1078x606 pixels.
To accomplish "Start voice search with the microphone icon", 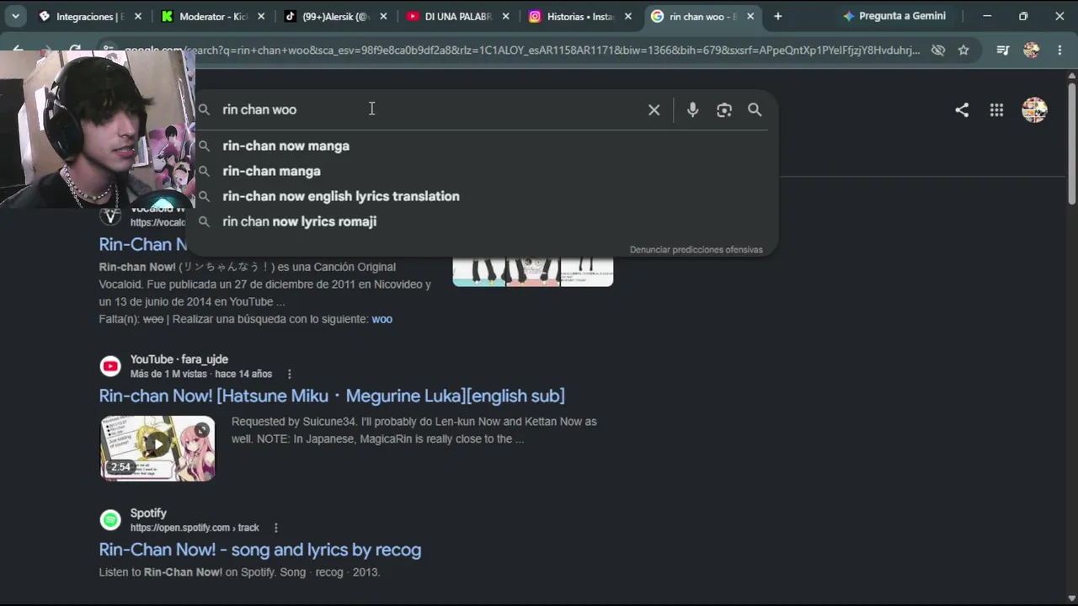I will pos(692,109).
